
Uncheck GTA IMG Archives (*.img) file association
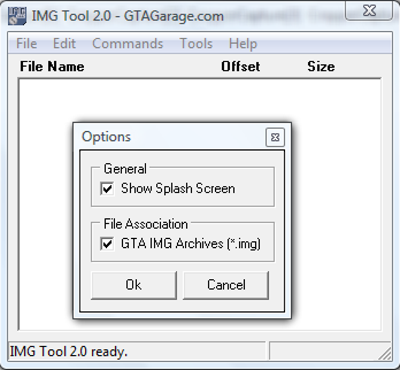107,244
